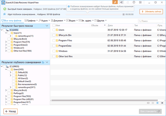Viewport: 166px width, 116px height.
Task: Open the help question mark icon
Action: pyautogui.click(x=134, y=2)
